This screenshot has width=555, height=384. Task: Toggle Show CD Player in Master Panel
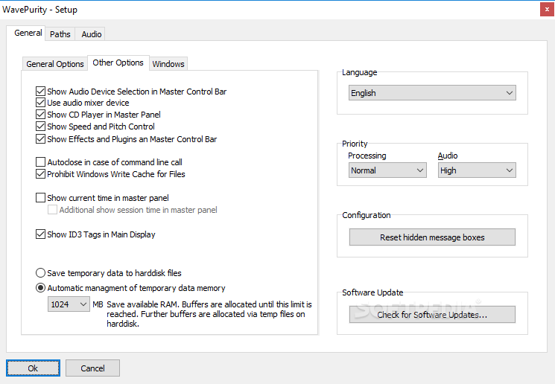click(x=41, y=115)
